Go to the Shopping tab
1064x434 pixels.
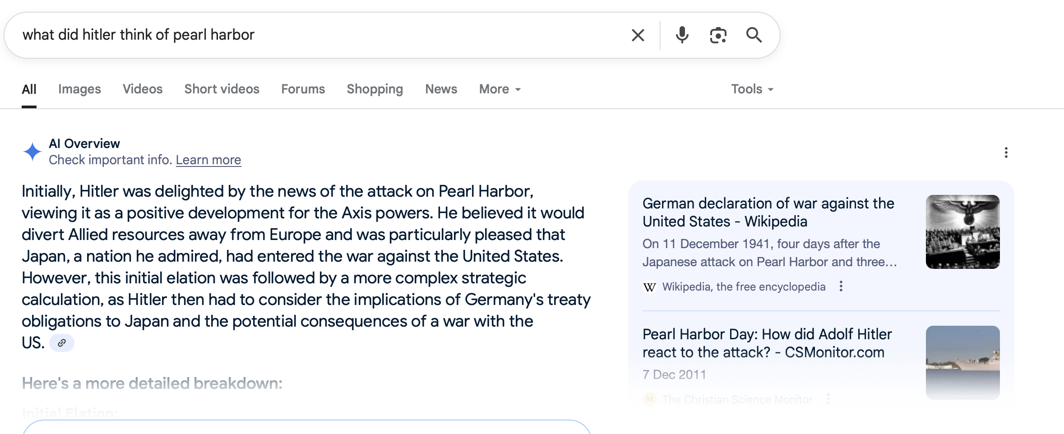(375, 89)
